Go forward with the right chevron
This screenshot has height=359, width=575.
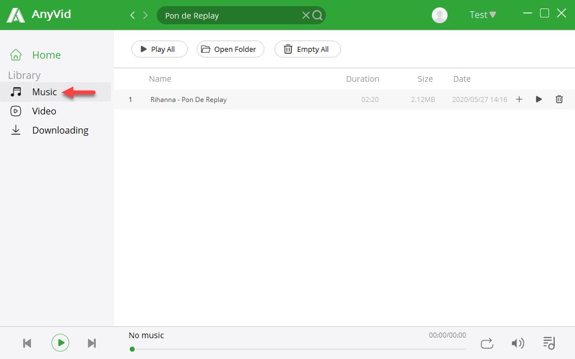pyautogui.click(x=145, y=15)
